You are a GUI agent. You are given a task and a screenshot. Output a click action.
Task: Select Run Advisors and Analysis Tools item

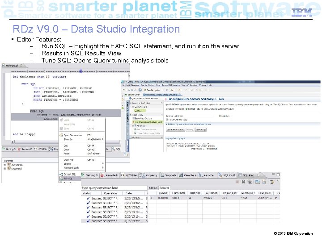[x=148, y=122]
